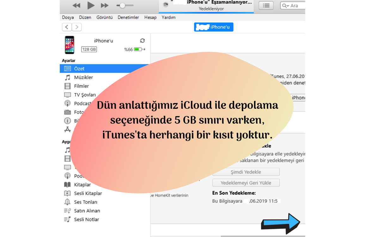Viewport: 370px width, 237px height.
Task: Open the Denetimler menu
Action: tap(128, 17)
